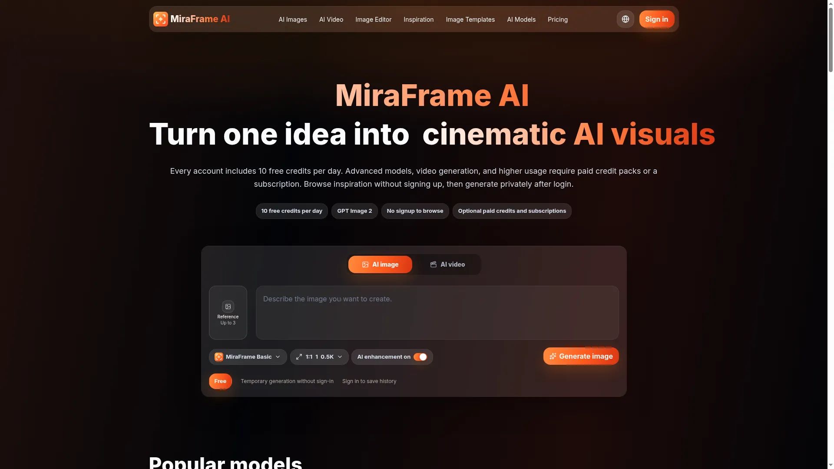The height and width of the screenshot is (469, 834).
Task: Expand the MiraFrame Basic model dropdown
Action: click(248, 357)
